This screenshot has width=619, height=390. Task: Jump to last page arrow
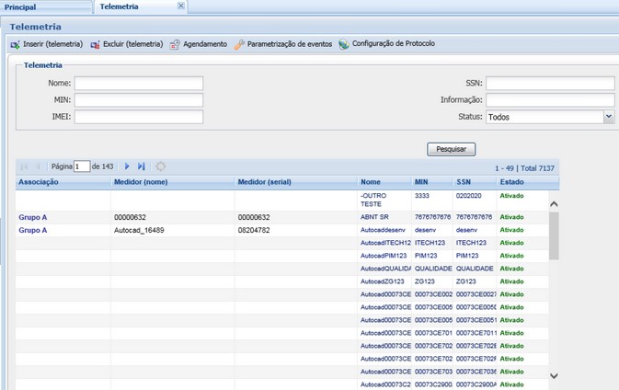pyautogui.click(x=141, y=166)
